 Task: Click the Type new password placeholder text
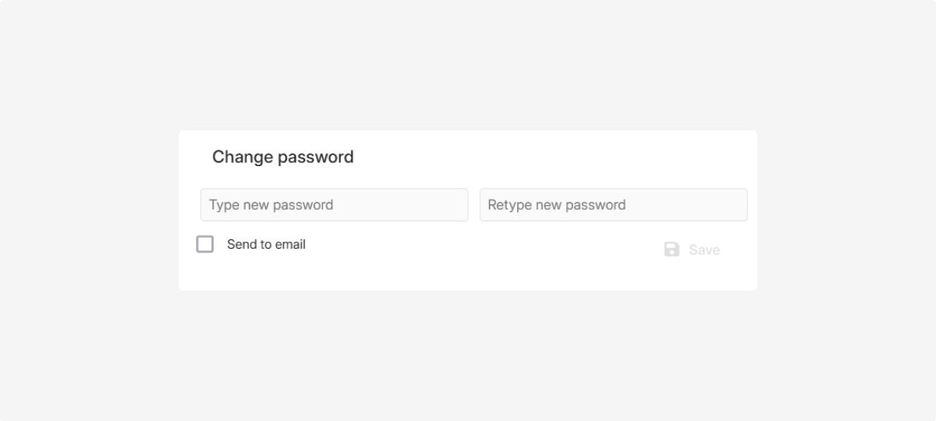click(271, 205)
